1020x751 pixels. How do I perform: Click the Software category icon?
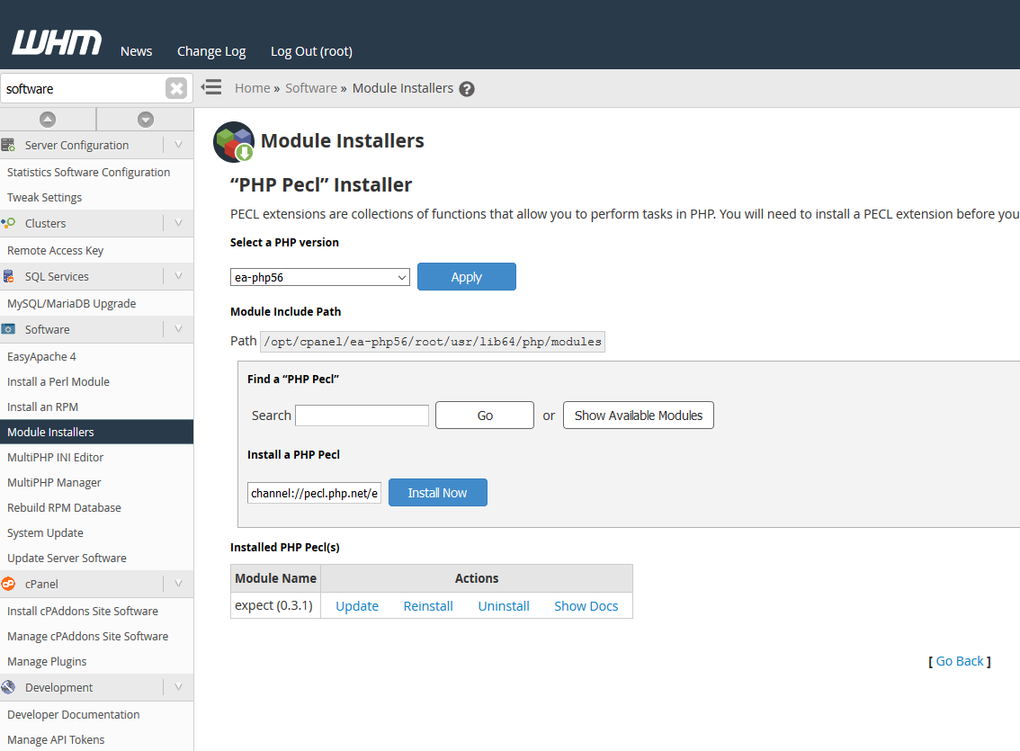[8, 329]
